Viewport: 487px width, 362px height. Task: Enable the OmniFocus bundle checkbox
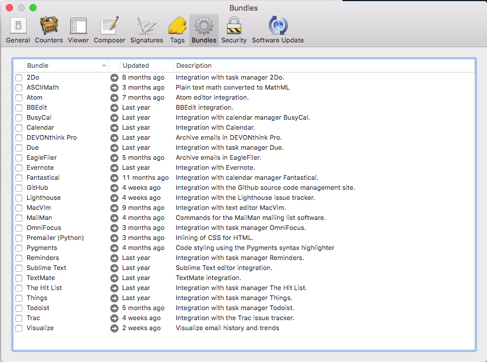pos(19,228)
